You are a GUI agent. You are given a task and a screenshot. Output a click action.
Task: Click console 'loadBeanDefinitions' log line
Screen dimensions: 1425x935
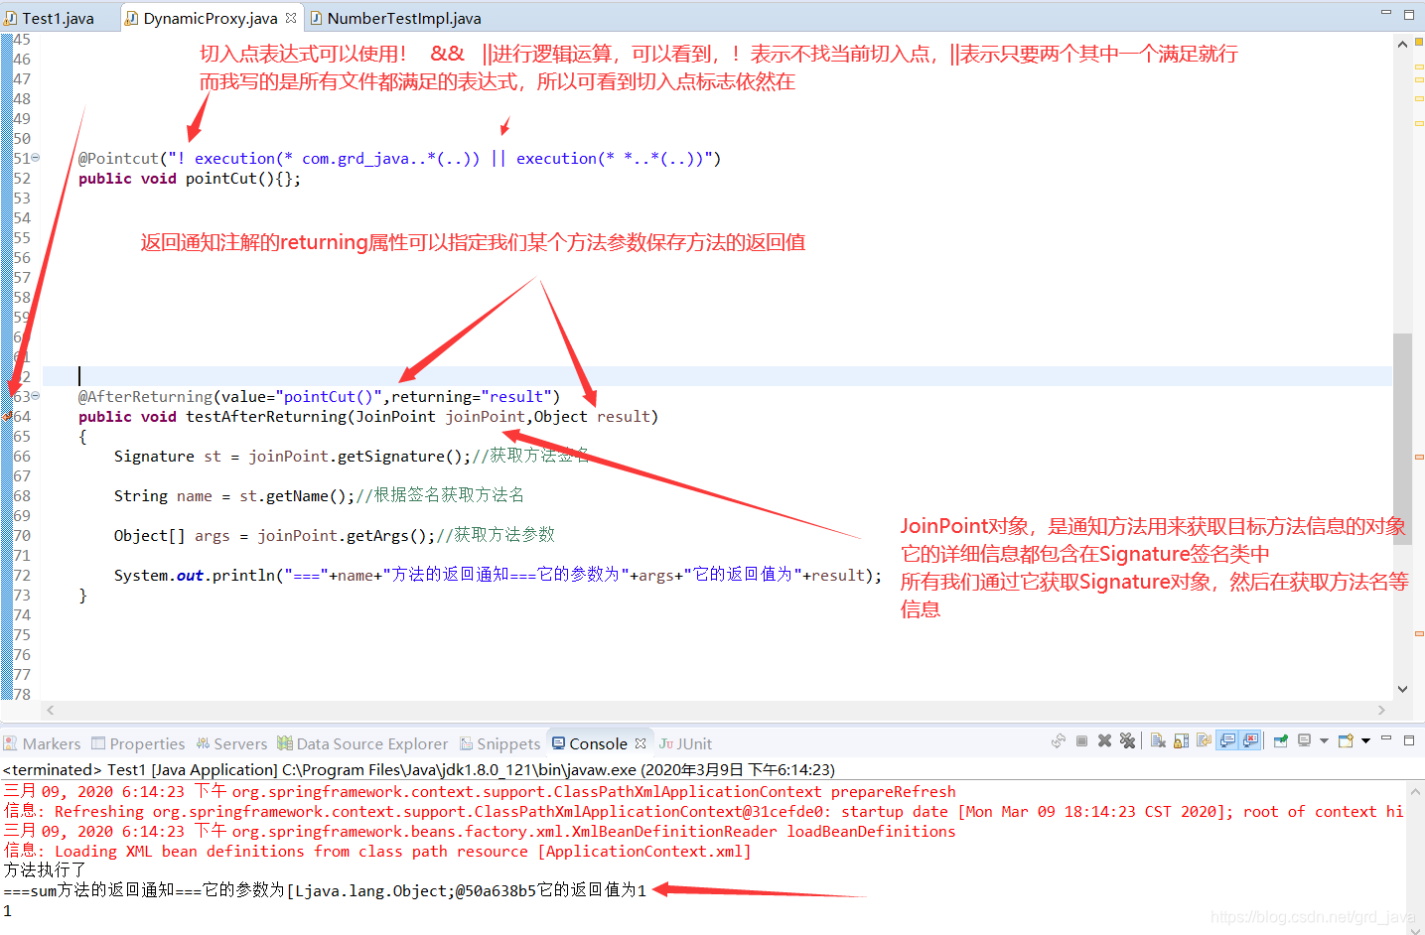click(x=480, y=831)
